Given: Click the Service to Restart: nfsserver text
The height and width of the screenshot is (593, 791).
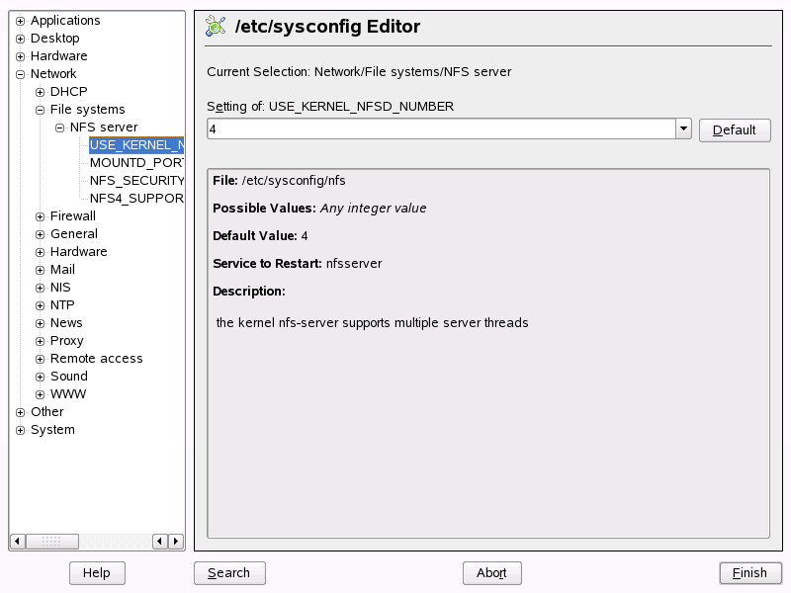Looking at the screenshot, I should [298, 263].
